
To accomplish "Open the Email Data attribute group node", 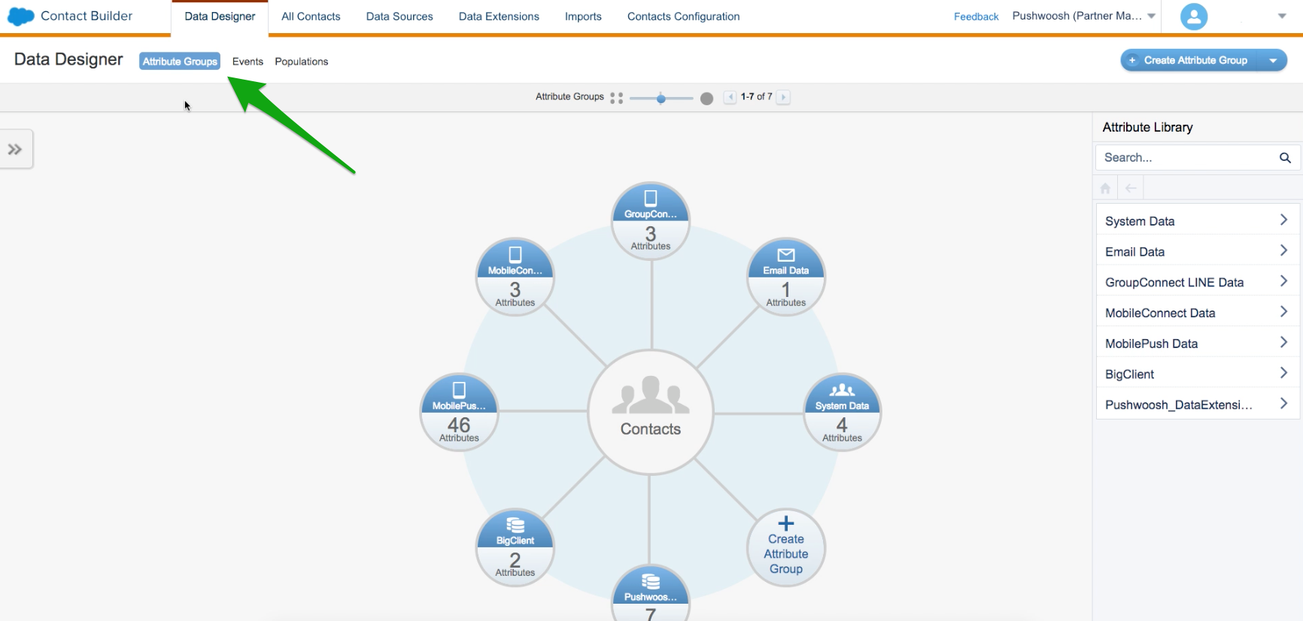I will [786, 277].
